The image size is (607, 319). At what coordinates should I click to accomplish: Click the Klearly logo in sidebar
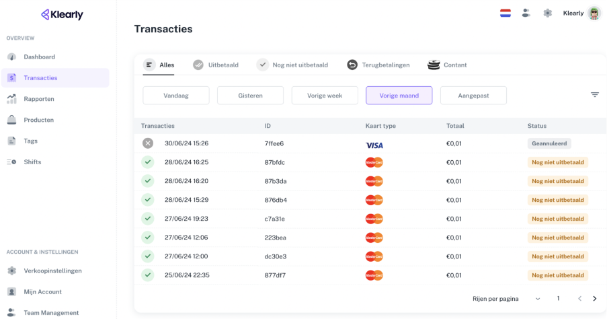[62, 14]
